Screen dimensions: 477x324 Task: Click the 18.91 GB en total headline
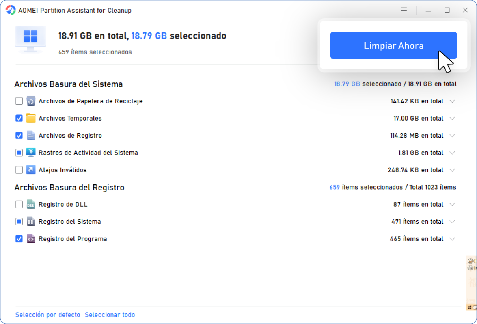click(93, 36)
